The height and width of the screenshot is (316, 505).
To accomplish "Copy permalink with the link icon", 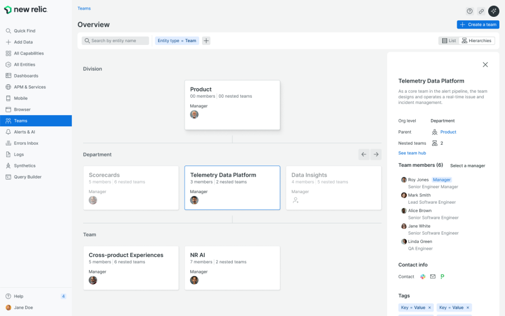I will pos(481,11).
